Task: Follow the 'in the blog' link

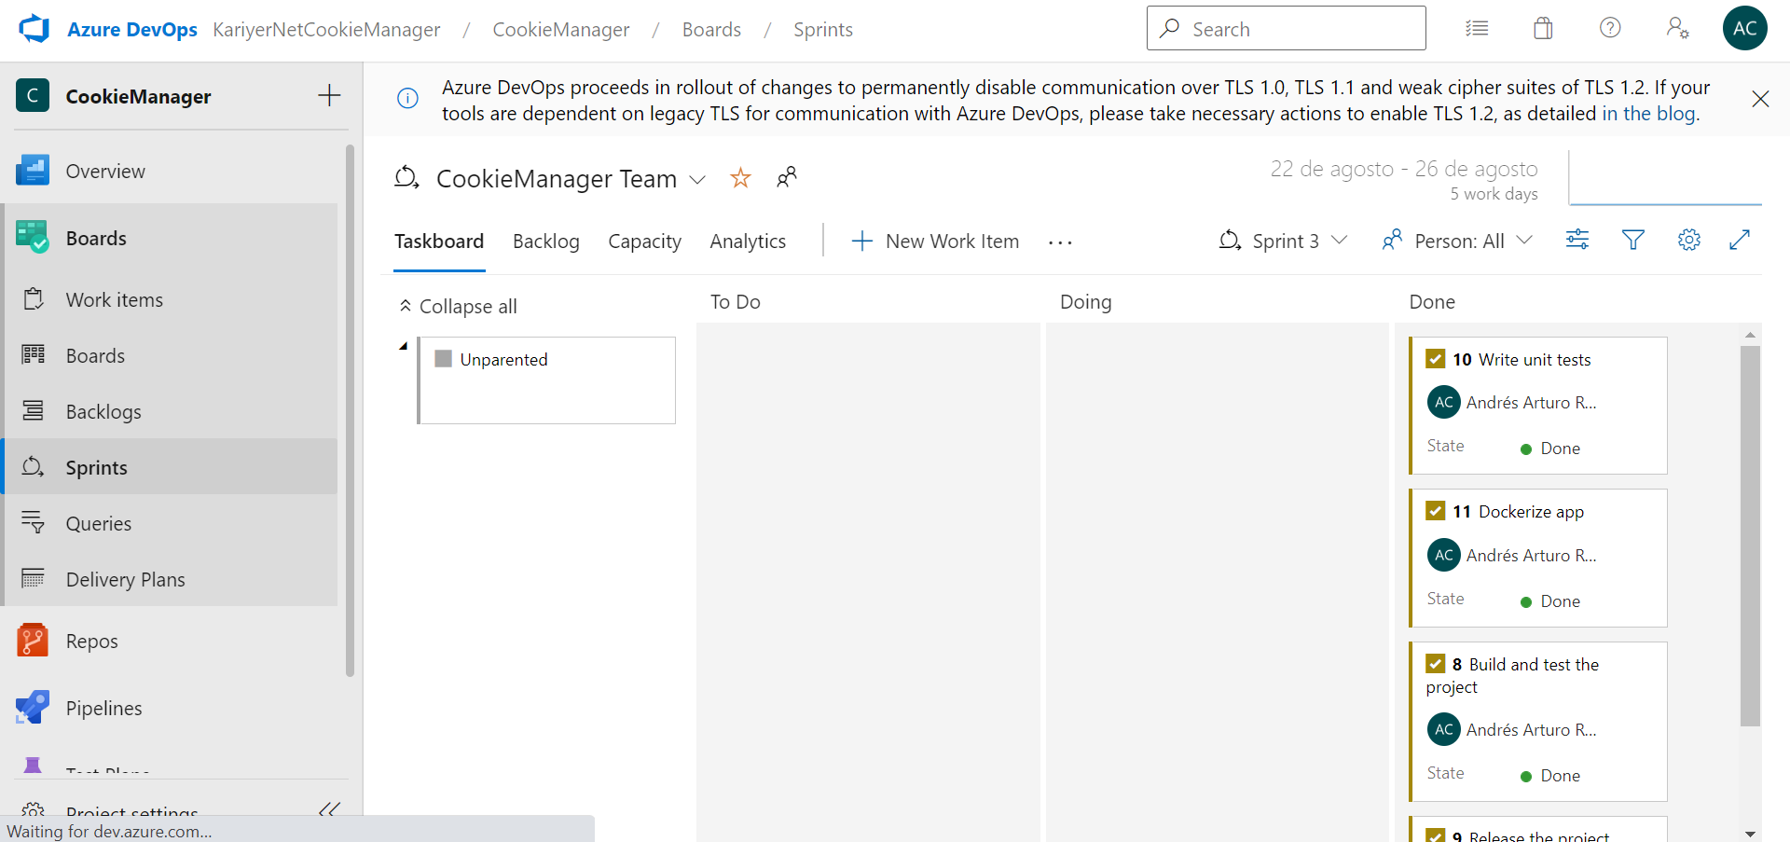Action: (x=1648, y=114)
